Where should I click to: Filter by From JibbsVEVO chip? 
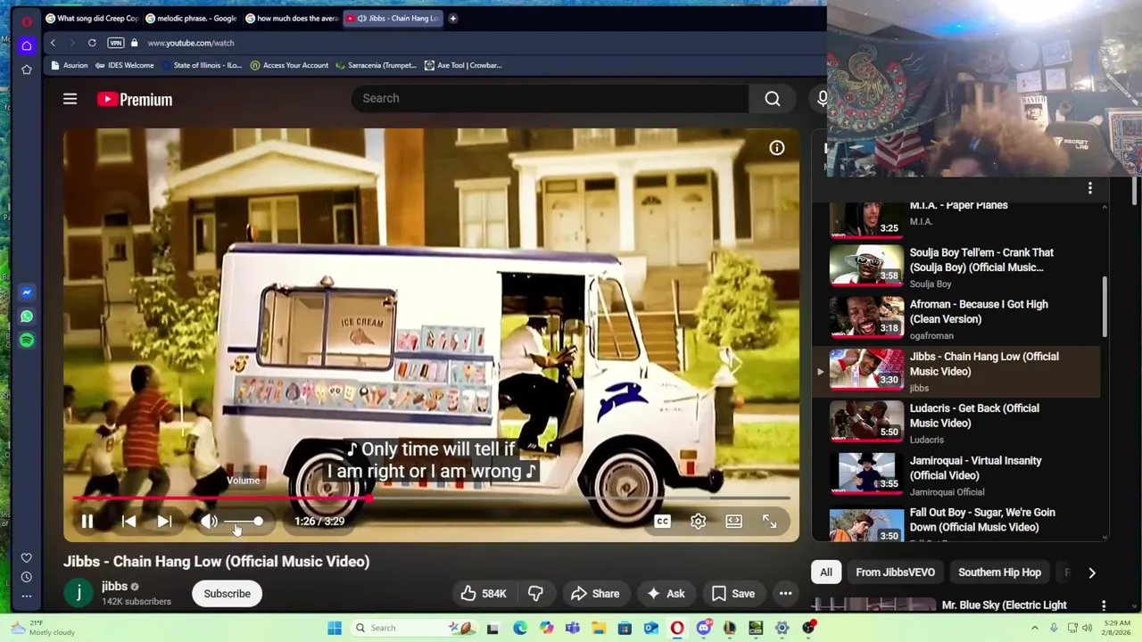point(895,572)
